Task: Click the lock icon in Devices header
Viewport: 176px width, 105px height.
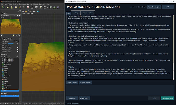Action: point(17,57)
